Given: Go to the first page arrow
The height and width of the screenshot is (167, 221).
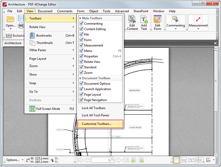Looking at the screenshot, I should tap(80, 160).
